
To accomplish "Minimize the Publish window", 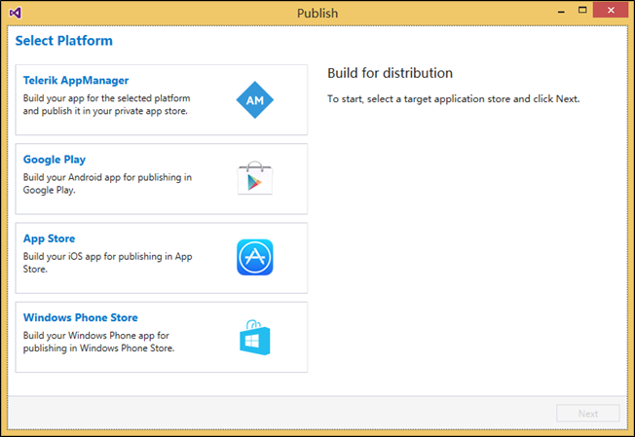I will coord(561,11).
